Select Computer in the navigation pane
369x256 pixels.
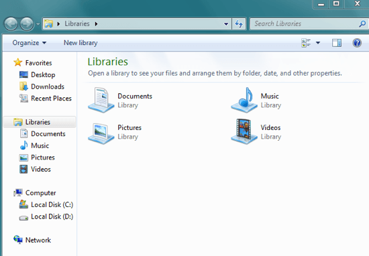[40, 193]
